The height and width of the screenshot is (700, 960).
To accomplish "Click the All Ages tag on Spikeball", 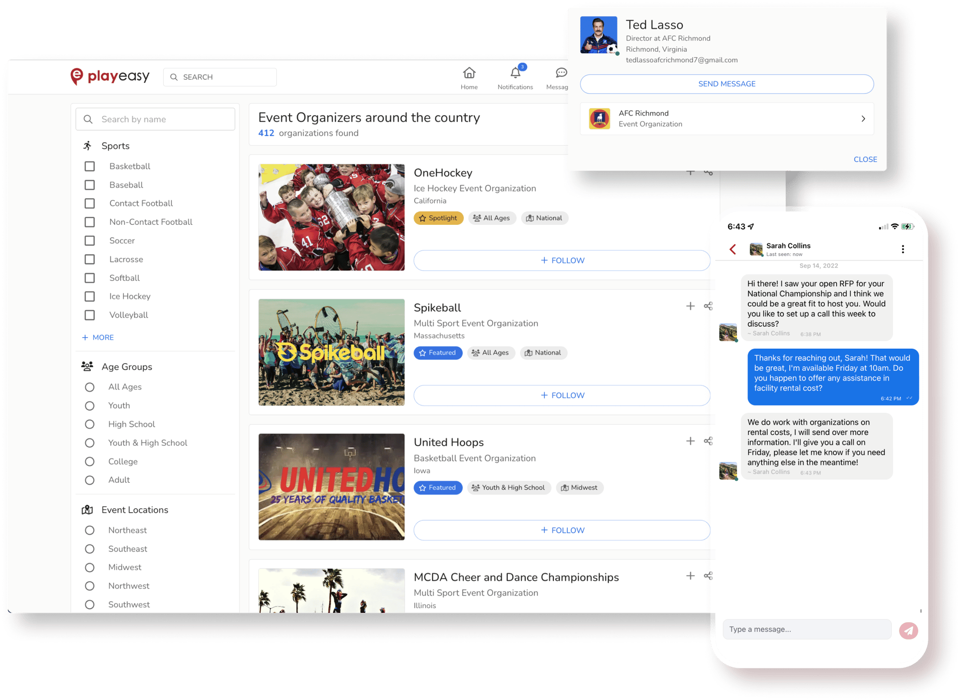I will pyautogui.click(x=491, y=353).
